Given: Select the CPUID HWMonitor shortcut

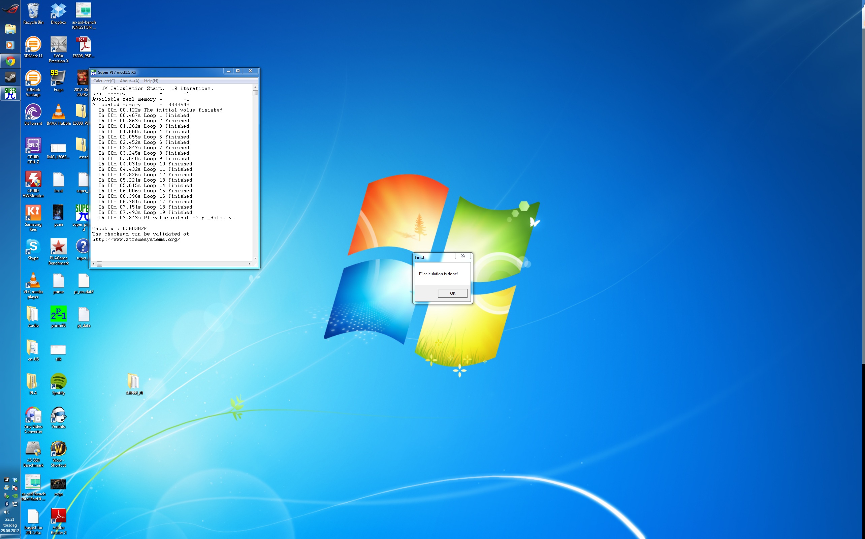Looking at the screenshot, I should click(33, 185).
